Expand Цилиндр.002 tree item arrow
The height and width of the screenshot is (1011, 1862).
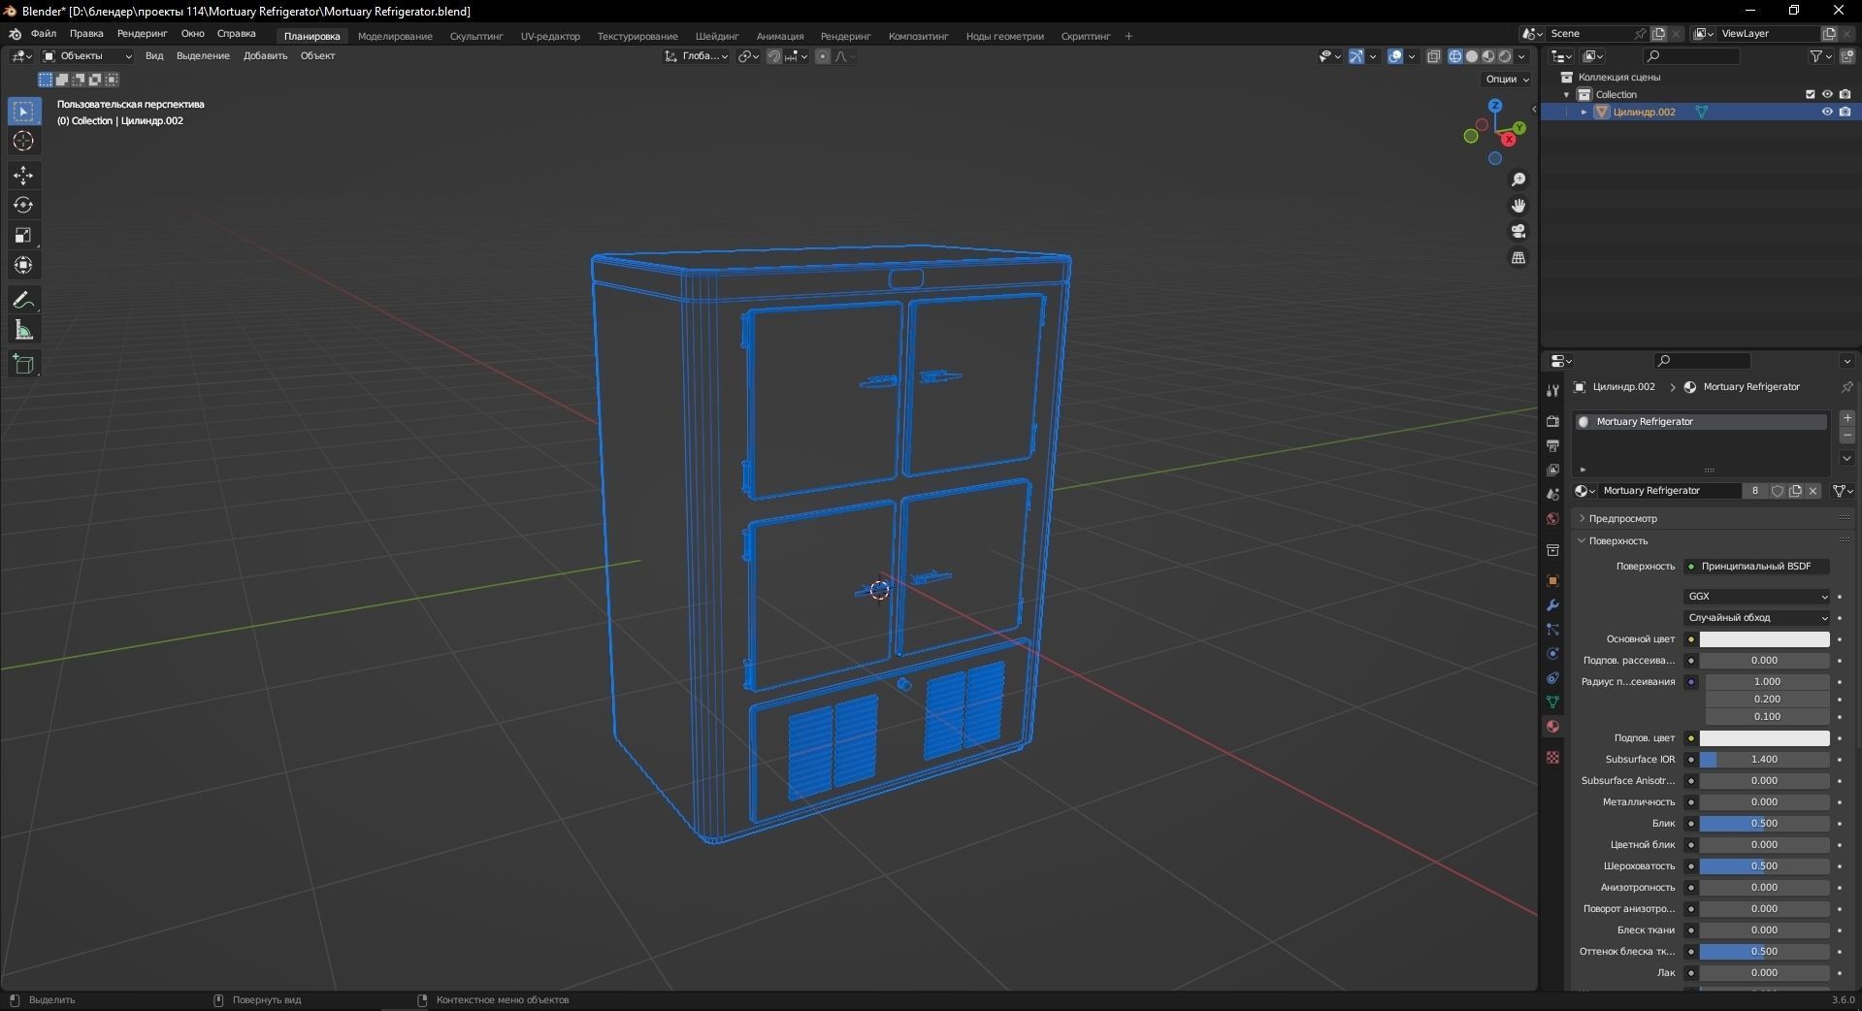click(x=1584, y=113)
